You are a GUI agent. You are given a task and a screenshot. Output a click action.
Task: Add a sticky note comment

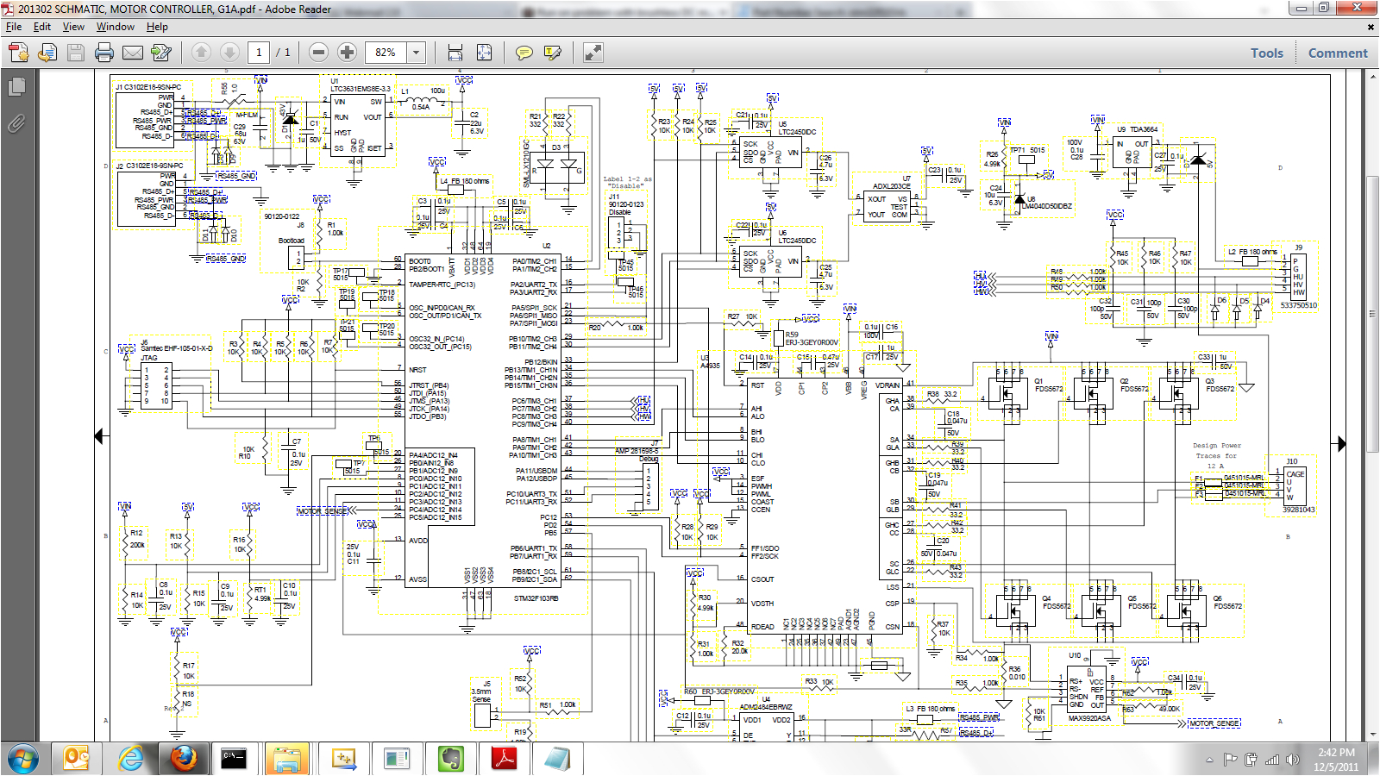tap(524, 53)
